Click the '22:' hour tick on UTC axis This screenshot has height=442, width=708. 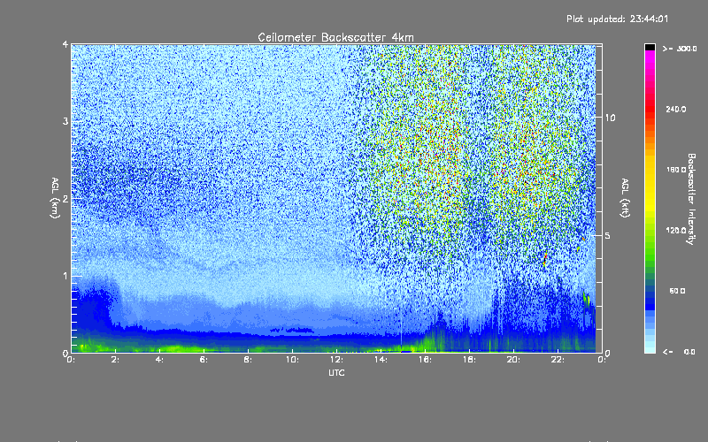558,360
